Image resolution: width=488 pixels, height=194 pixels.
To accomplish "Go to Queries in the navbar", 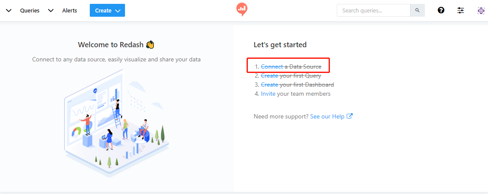I will tap(30, 10).
